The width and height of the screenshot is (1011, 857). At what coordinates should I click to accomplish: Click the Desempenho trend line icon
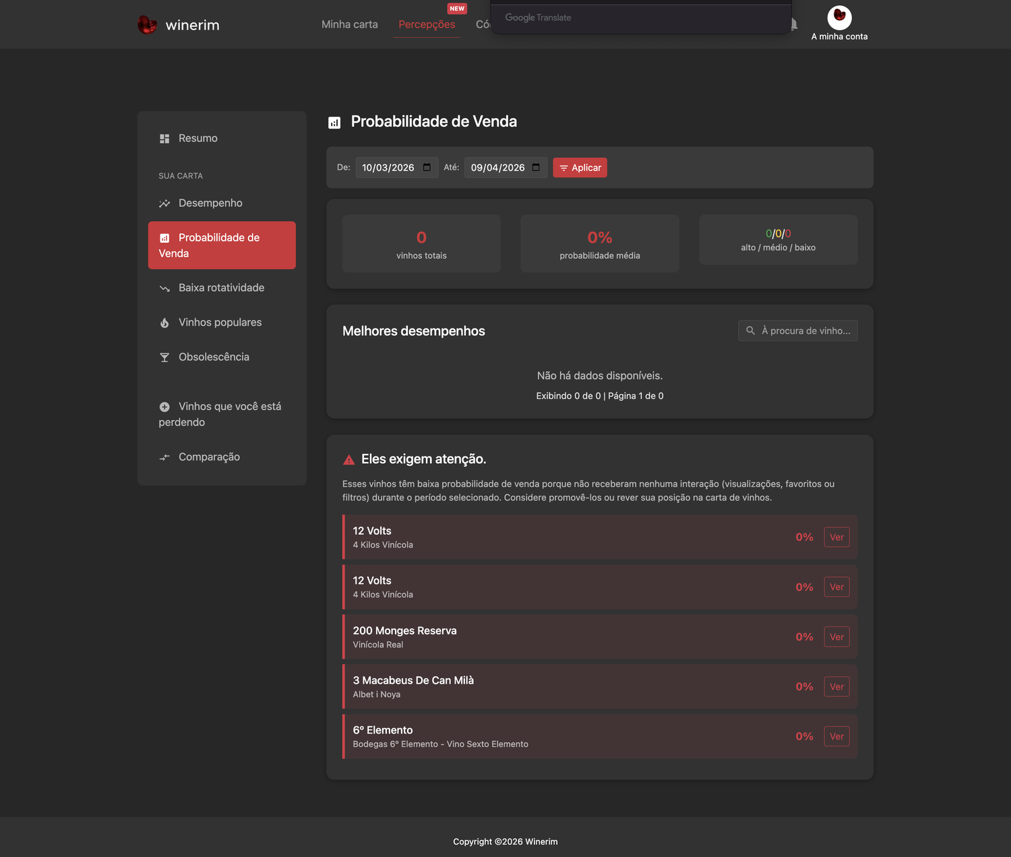[164, 204]
